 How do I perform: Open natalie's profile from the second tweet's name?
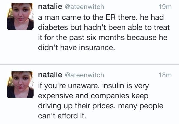[50, 75]
